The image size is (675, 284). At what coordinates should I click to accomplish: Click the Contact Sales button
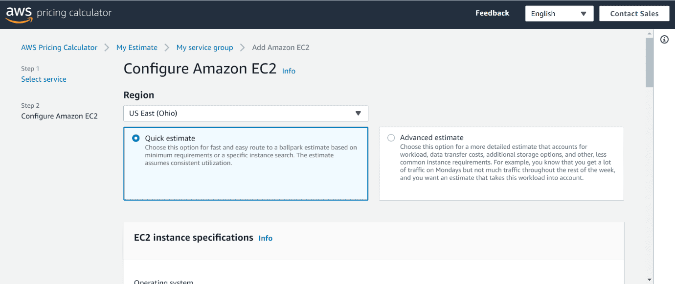pos(634,14)
